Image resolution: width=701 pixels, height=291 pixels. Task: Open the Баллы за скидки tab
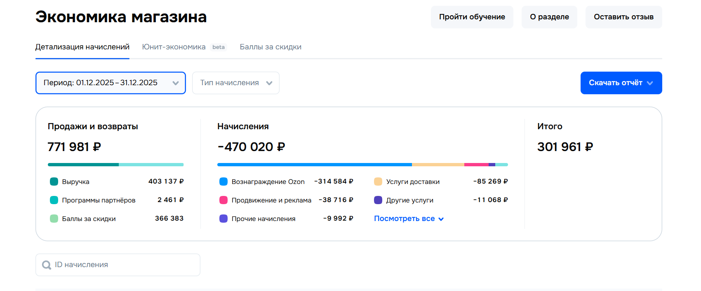tap(271, 47)
